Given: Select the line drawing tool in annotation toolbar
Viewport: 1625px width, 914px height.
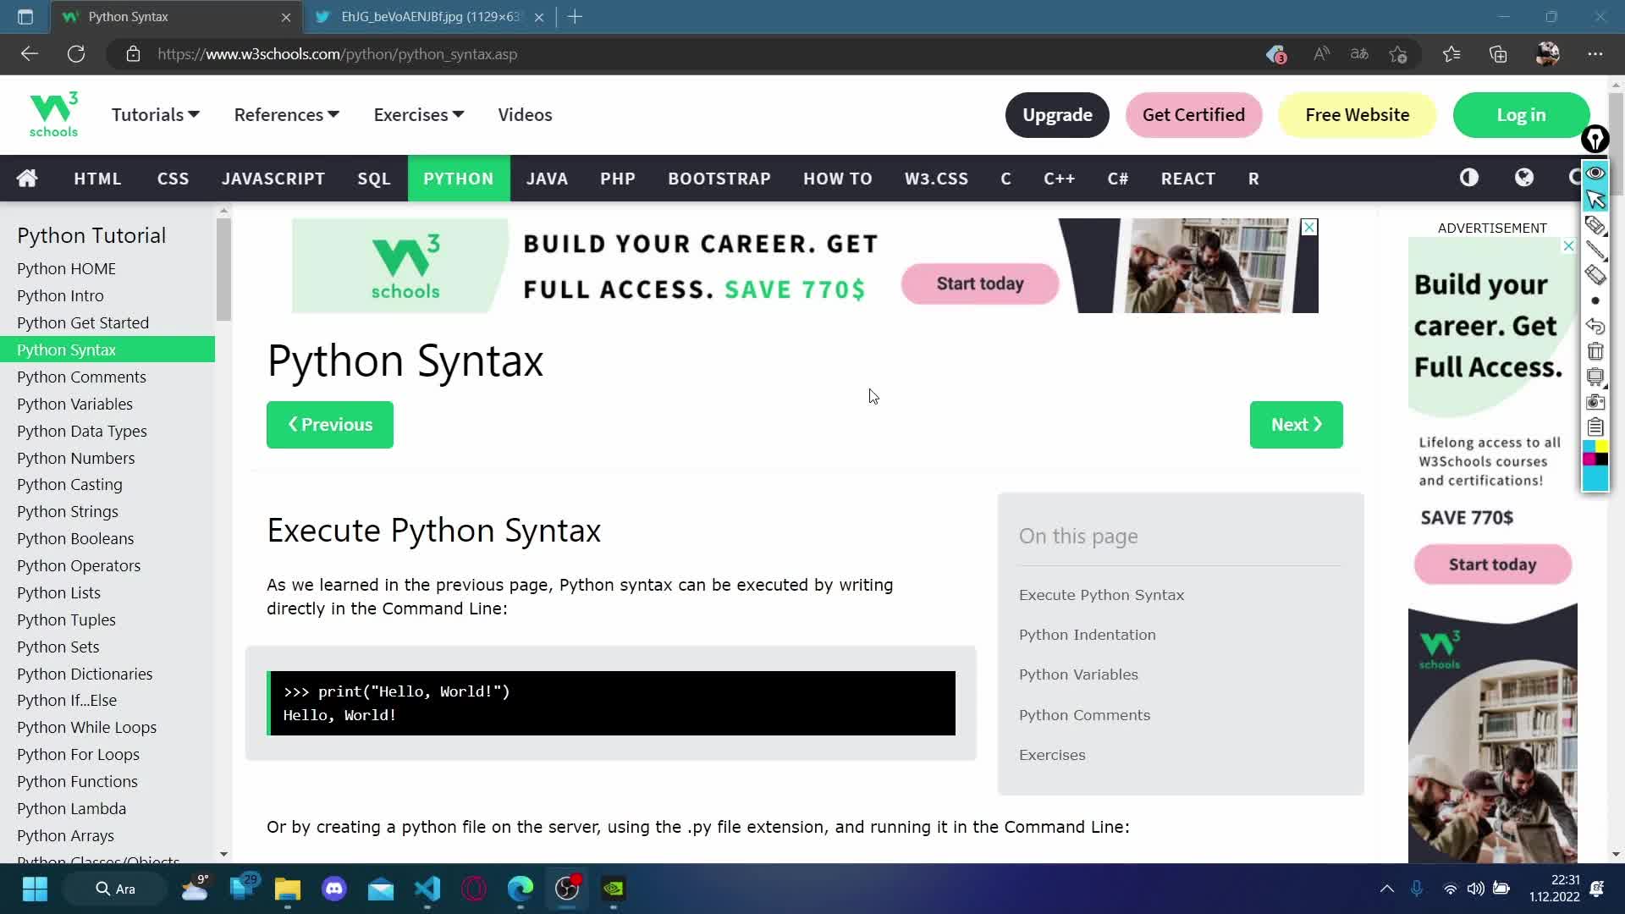Looking at the screenshot, I should (x=1595, y=251).
